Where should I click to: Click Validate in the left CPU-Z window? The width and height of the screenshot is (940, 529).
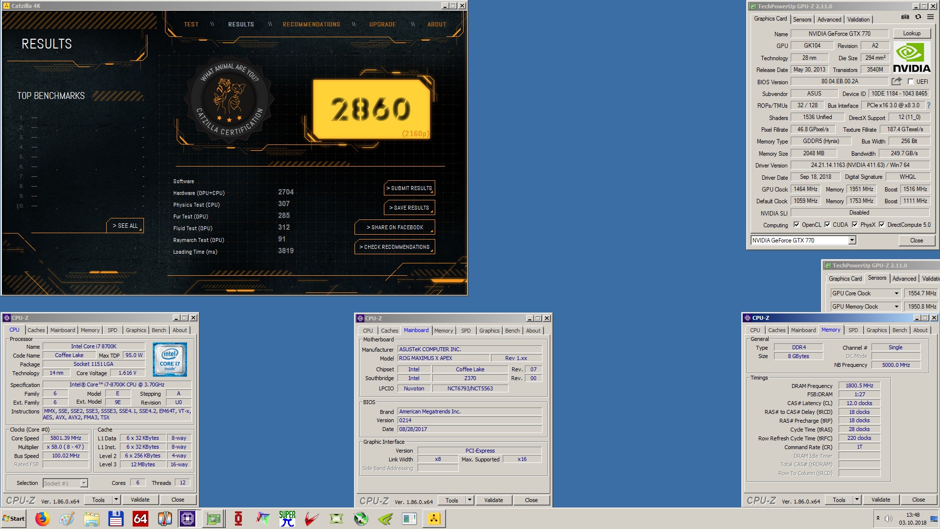[140, 500]
